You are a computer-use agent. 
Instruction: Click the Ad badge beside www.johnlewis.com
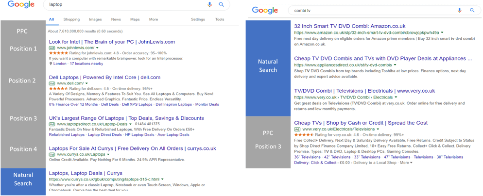tap(52, 48)
